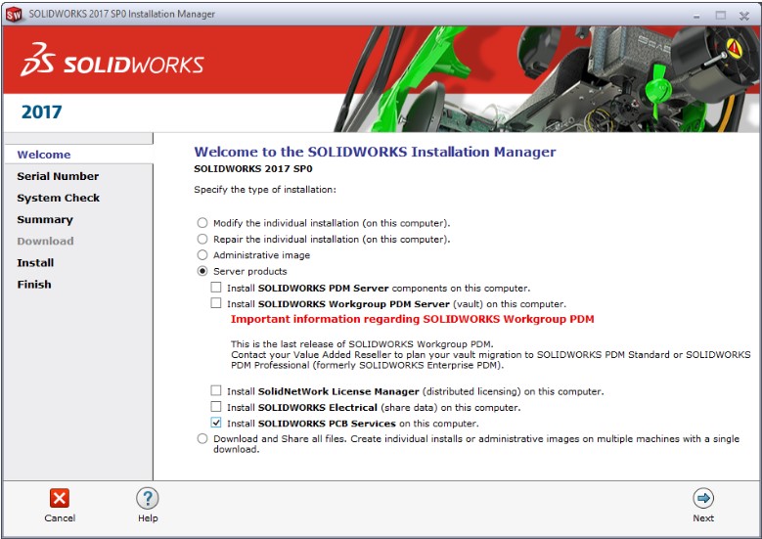Check Install SOLIDWORKS Workgroup PDM Server
The image size is (762, 539).
[216, 303]
